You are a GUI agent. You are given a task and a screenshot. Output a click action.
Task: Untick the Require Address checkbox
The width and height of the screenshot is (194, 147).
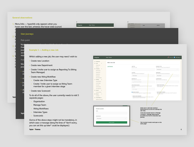[132, 92]
